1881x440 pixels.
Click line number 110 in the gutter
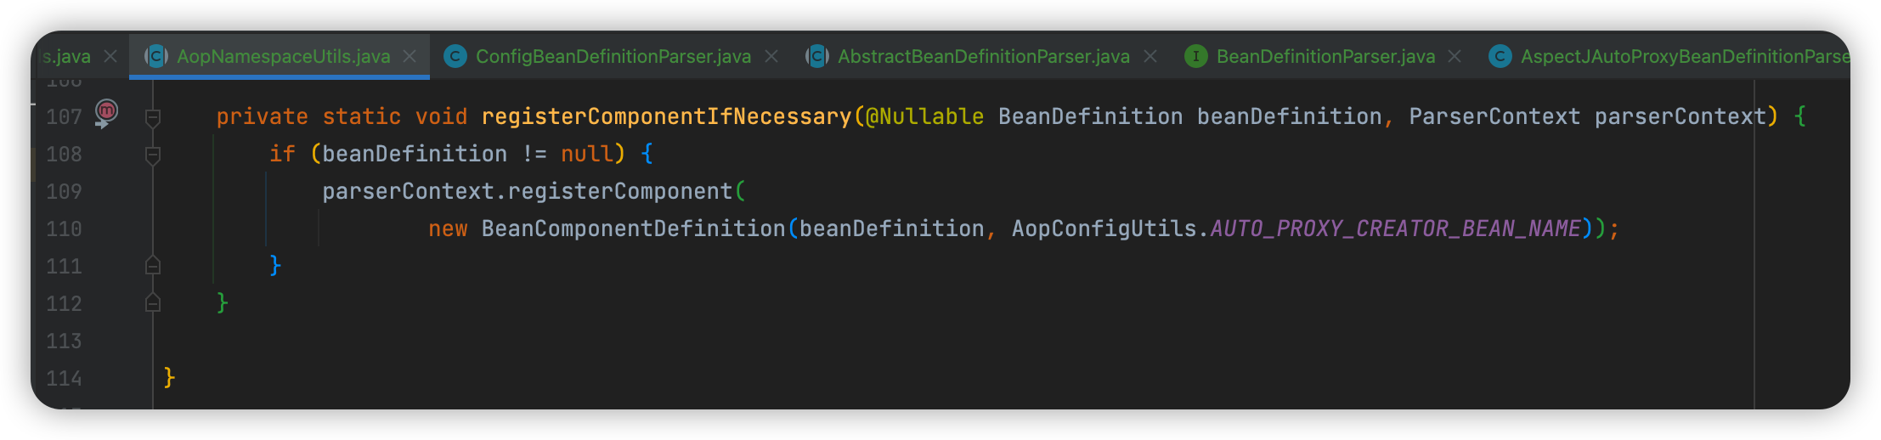point(65,228)
